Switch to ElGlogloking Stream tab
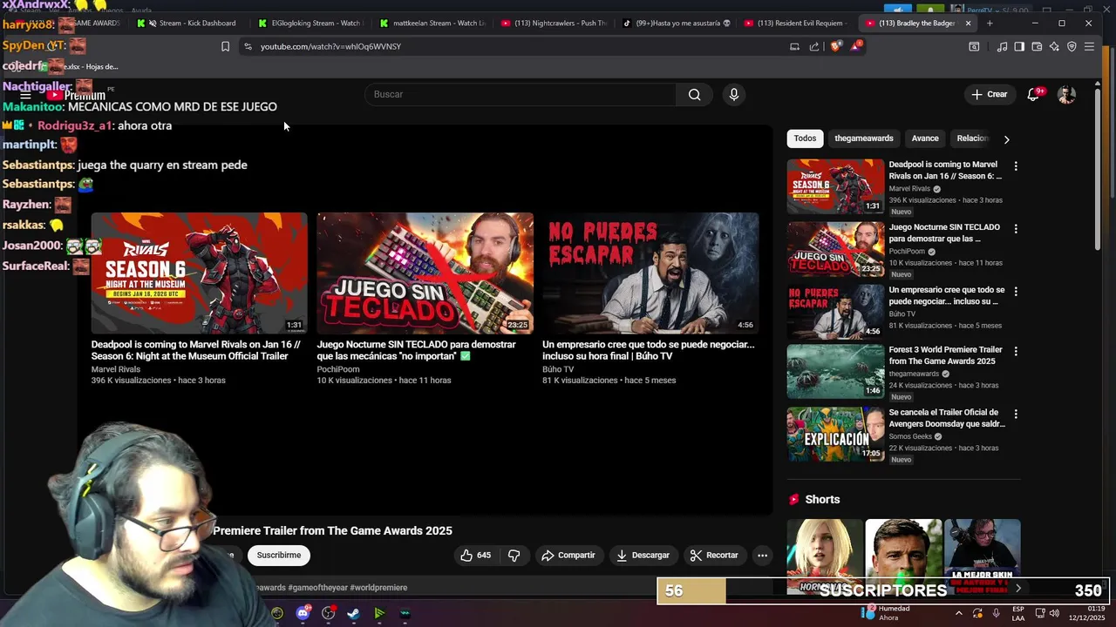The image size is (1116, 627). tap(310, 23)
